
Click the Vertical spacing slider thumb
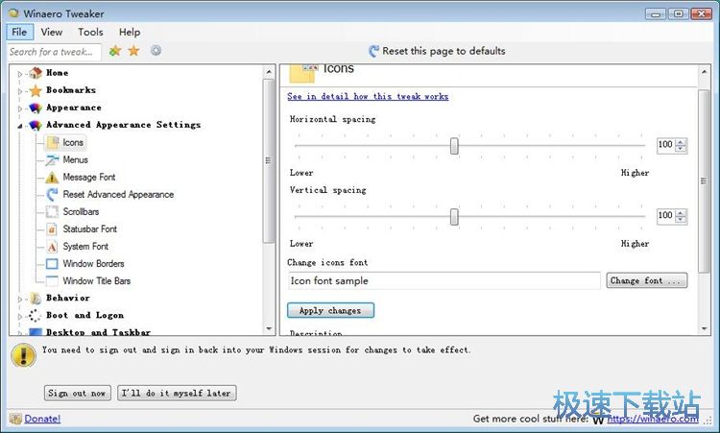coord(454,217)
